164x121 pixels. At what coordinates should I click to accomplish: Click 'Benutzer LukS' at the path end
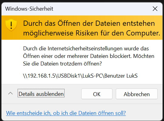coord(121,76)
